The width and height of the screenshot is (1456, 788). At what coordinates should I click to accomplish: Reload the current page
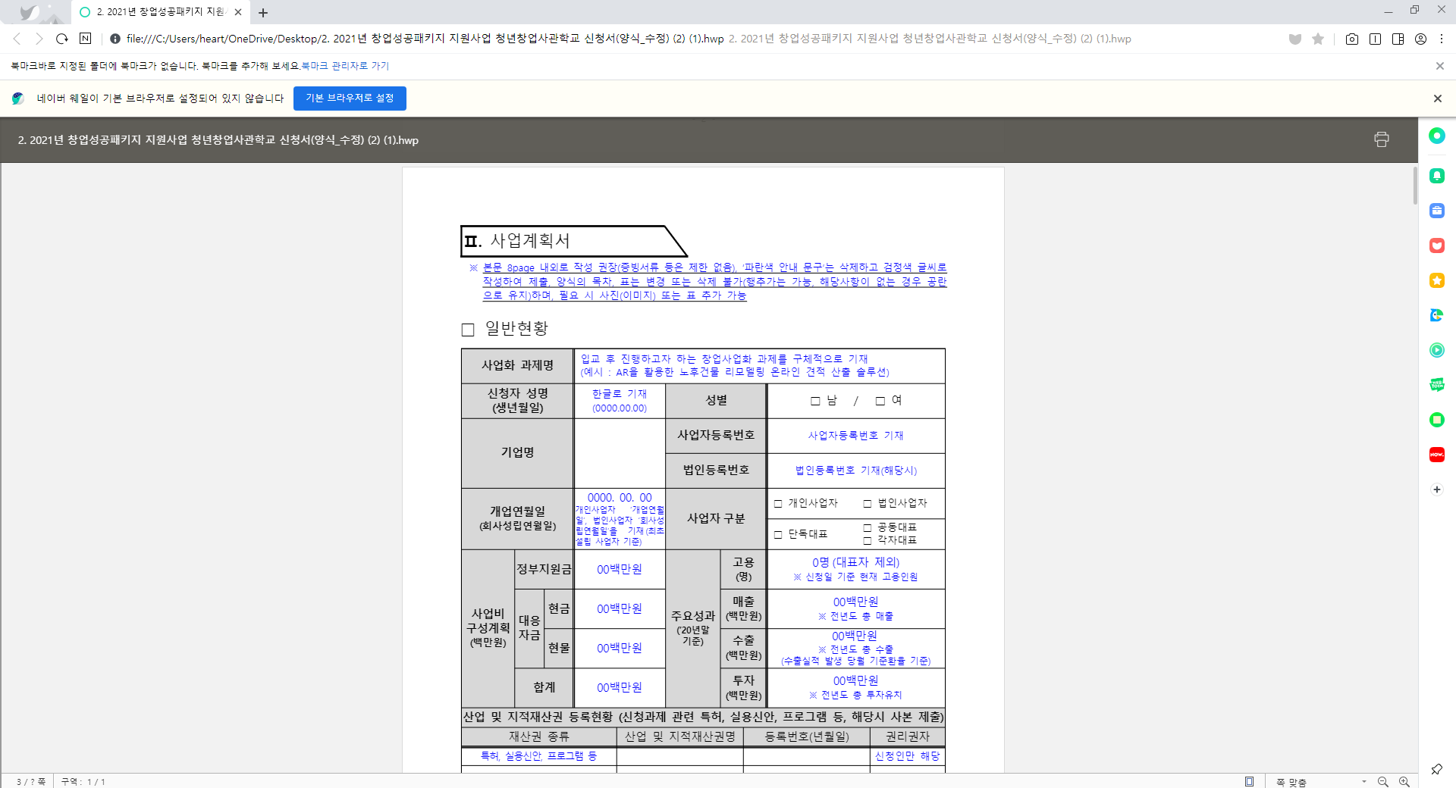[62, 39]
